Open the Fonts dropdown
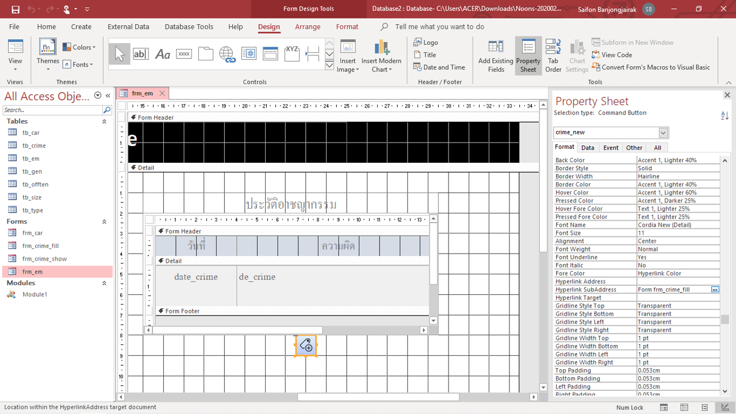 pyautogui.click(x=78, y=64)
